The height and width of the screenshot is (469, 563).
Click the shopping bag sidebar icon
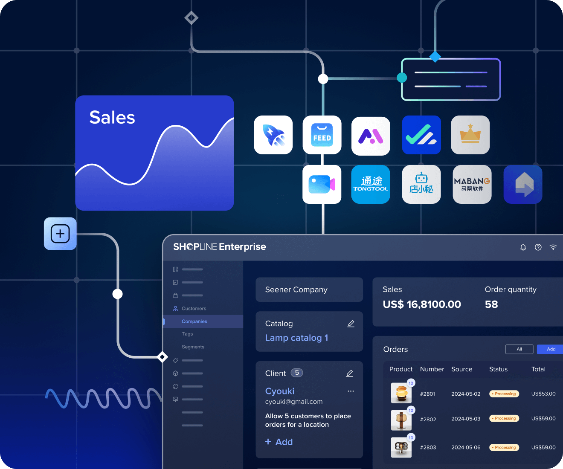(175, 295)
